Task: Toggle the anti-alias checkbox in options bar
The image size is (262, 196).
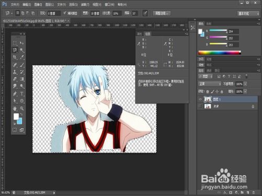Action: click(x=65, y=13)
